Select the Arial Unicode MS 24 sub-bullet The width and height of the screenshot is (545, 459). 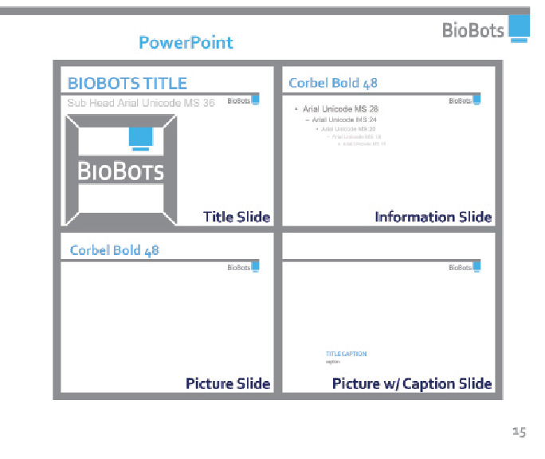(x=344, y=120)
